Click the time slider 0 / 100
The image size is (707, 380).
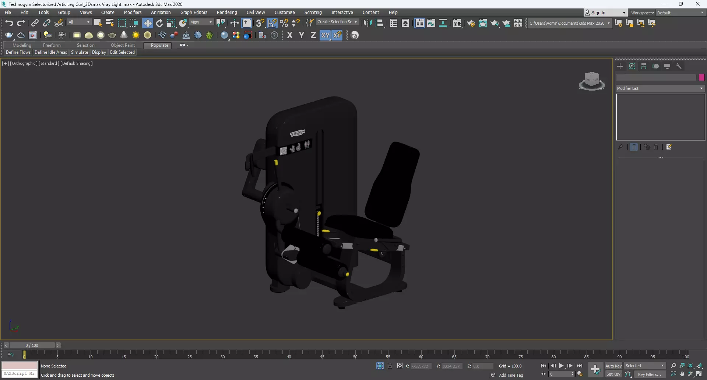[x=32, y=345]
